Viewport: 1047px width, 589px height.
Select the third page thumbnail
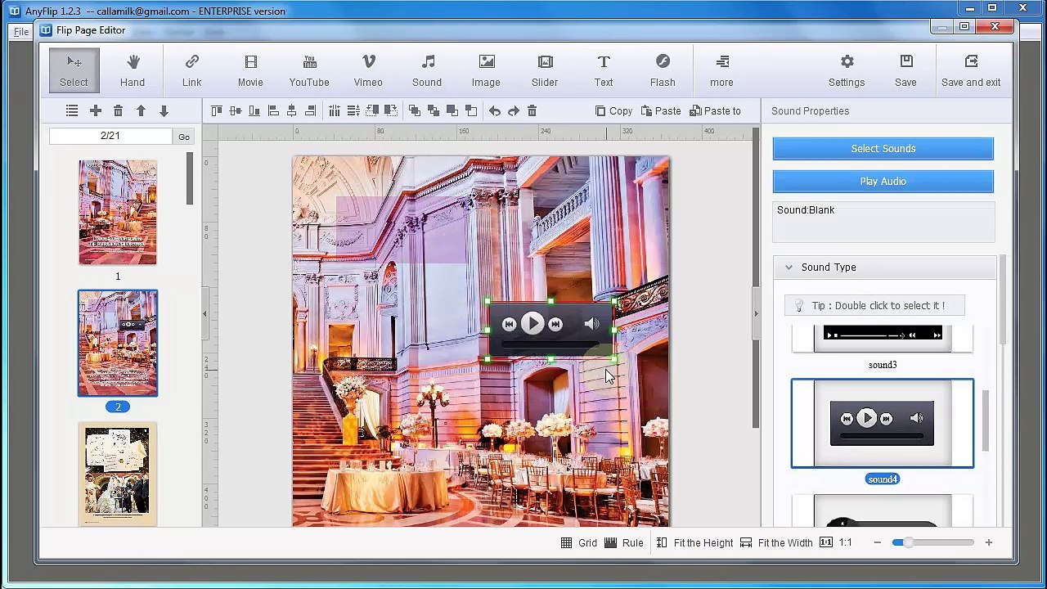(118, 474)
